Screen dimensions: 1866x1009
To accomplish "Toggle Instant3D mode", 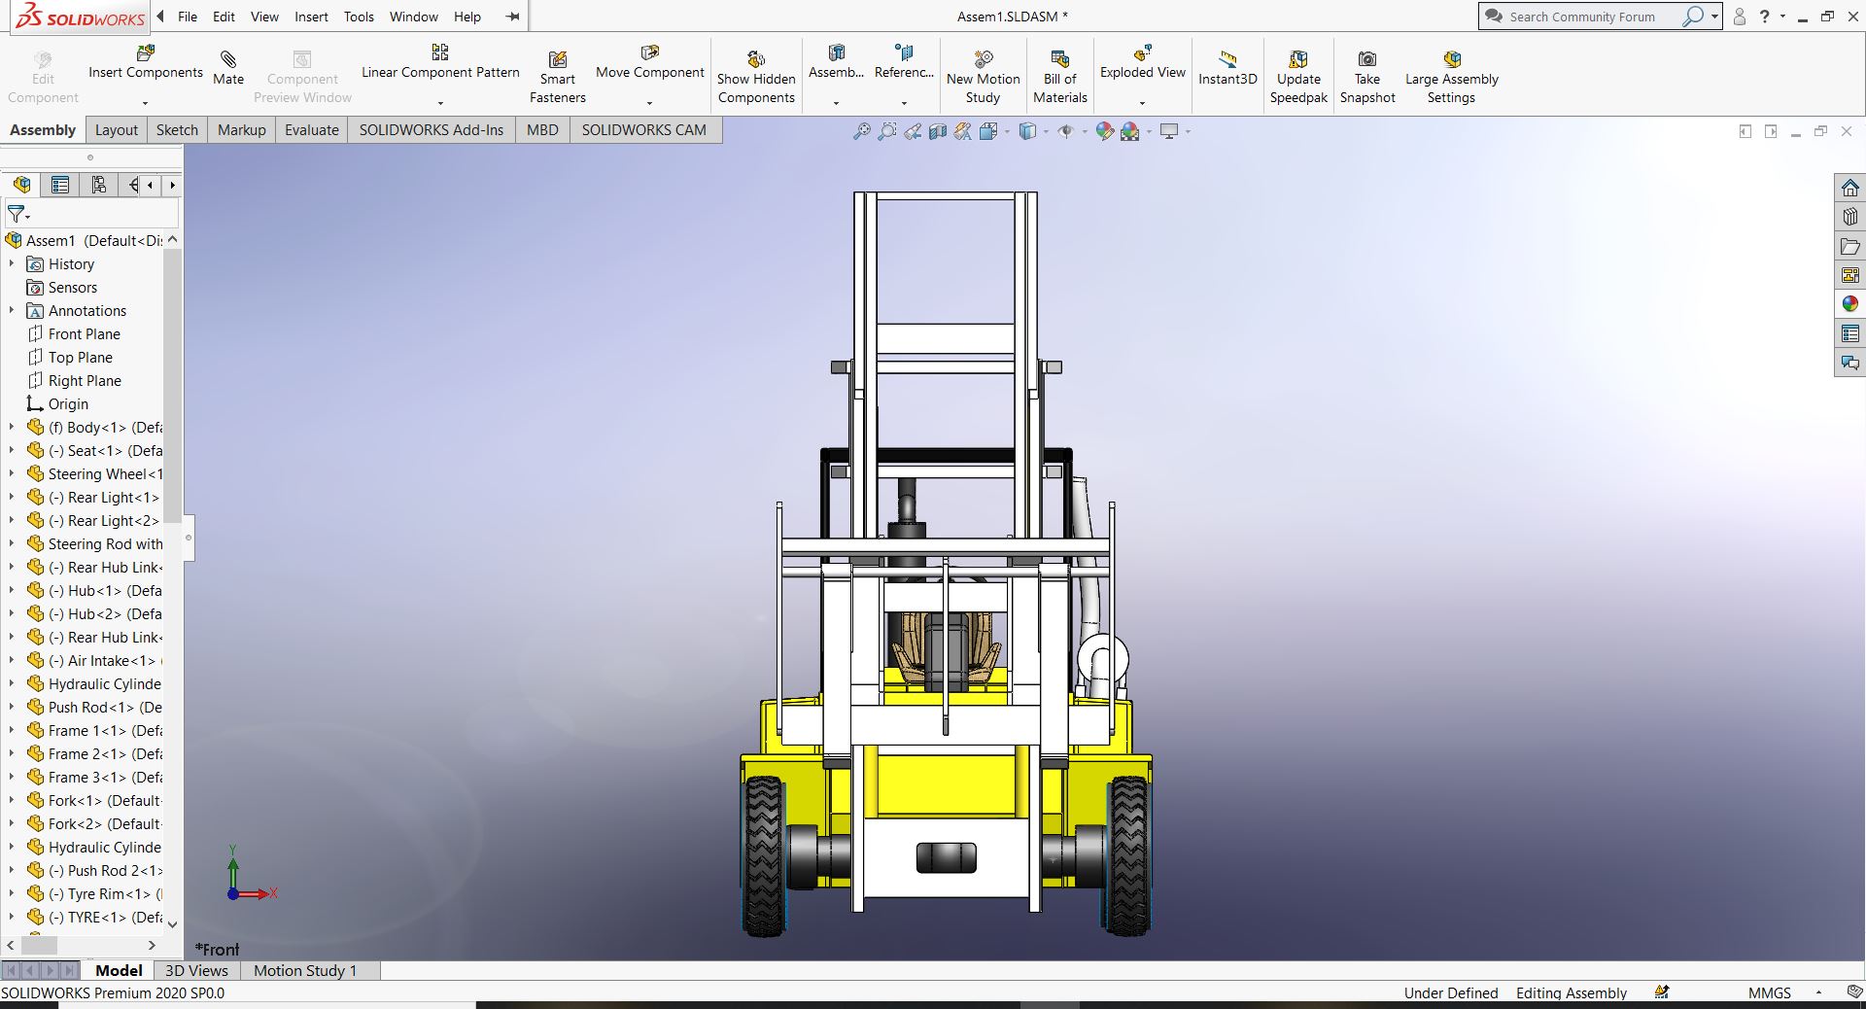I will (1227, 59).
